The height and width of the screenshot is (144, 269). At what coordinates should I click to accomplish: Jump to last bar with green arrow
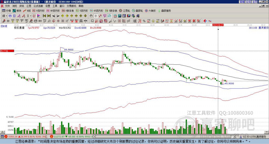pyautogui.click(x=49, y=16)
